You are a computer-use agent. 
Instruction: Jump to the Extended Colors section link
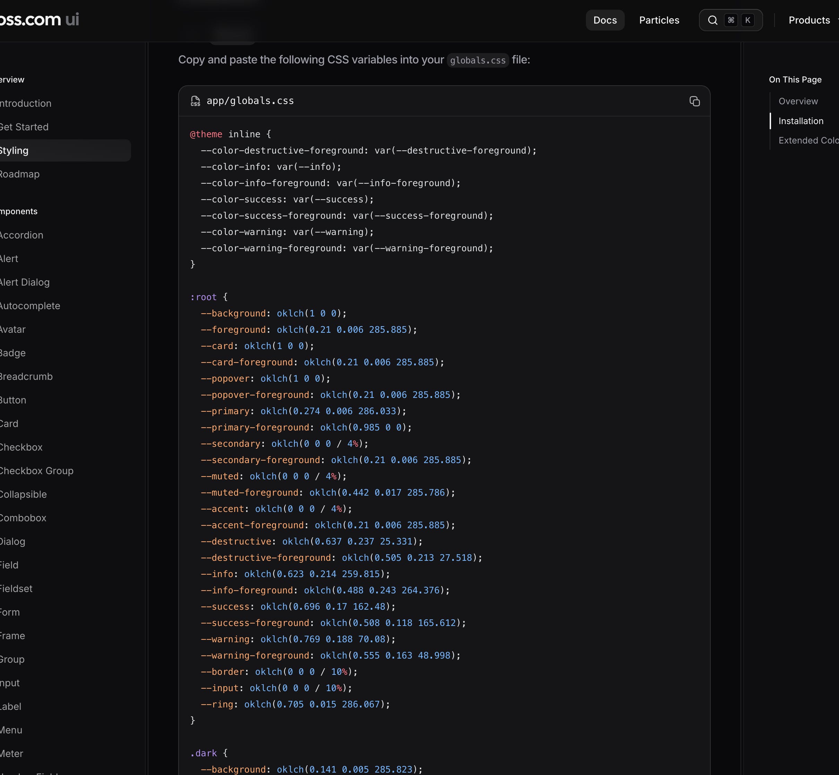pos(808,140)
